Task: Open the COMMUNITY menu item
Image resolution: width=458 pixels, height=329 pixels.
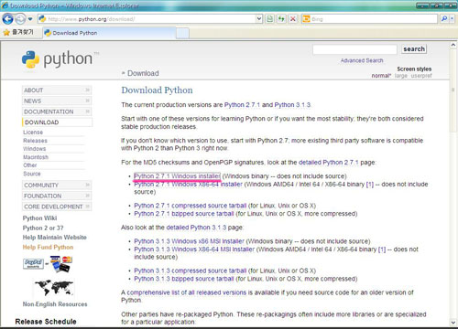Action: click(57, 186)
